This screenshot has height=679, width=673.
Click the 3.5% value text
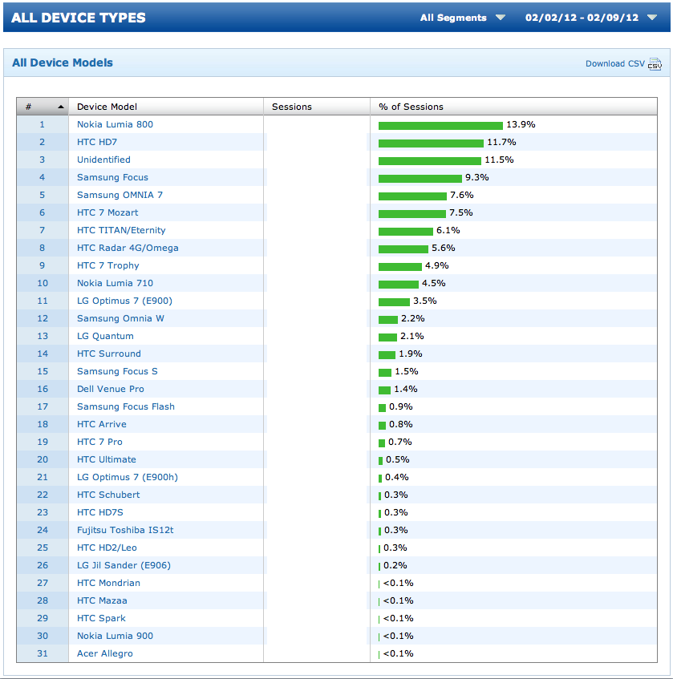pos(424,301)
